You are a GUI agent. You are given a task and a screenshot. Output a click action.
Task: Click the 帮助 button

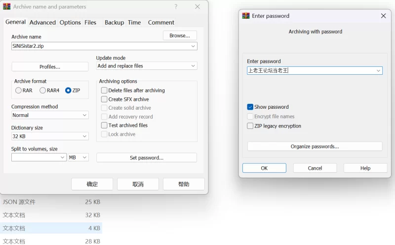[184, 184]
